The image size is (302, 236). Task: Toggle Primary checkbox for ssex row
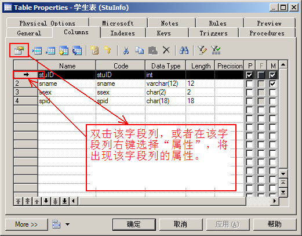click(x=249, y=92)
